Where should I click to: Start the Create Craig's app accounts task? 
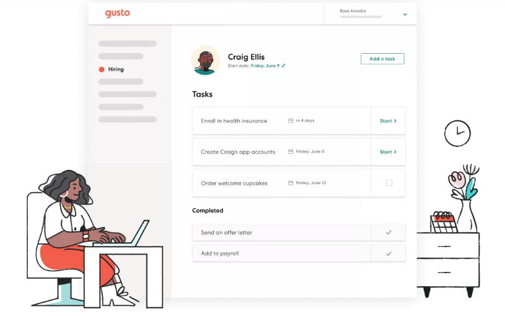[388, 152]
